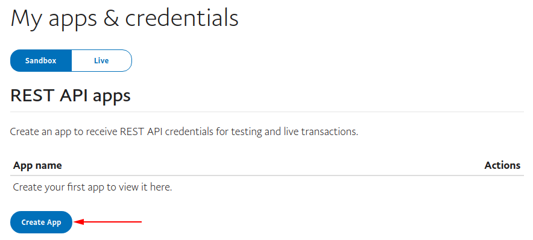Click the ampersand in the page title
The width and height of the screenshot is (533, 240).
pyautogui.click(x=111, y=19)
